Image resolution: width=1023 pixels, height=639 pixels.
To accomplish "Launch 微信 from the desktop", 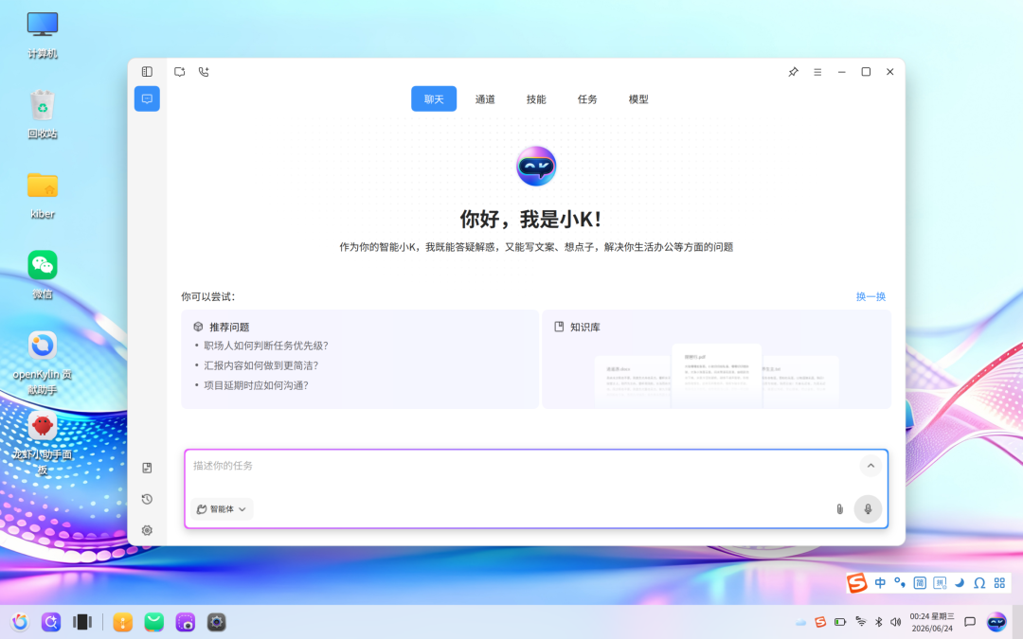I will [43, 275].
